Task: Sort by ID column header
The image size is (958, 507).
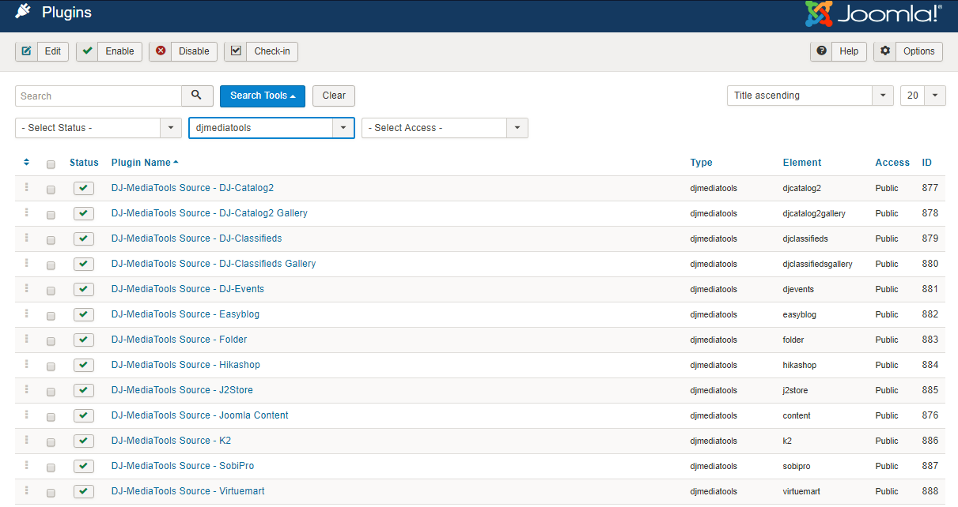Action: tap(926, 163)
